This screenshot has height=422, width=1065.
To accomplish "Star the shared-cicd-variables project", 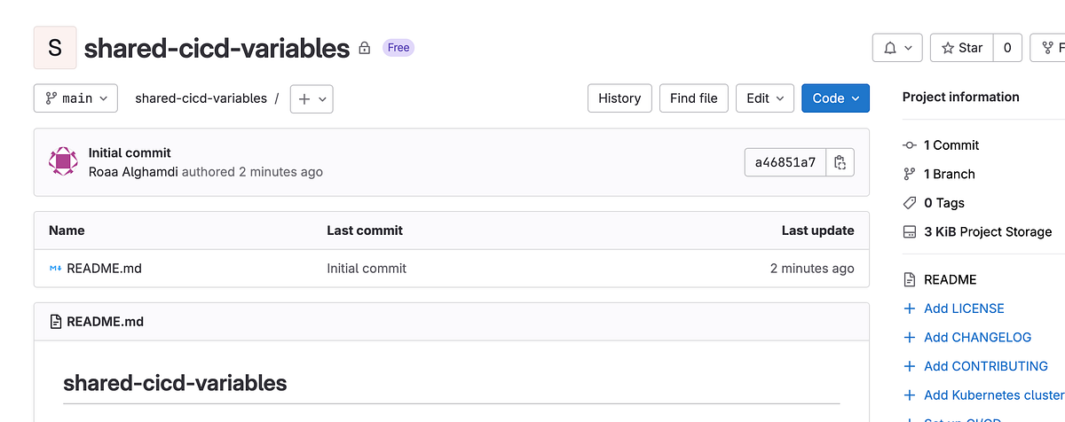I will 961,48.
